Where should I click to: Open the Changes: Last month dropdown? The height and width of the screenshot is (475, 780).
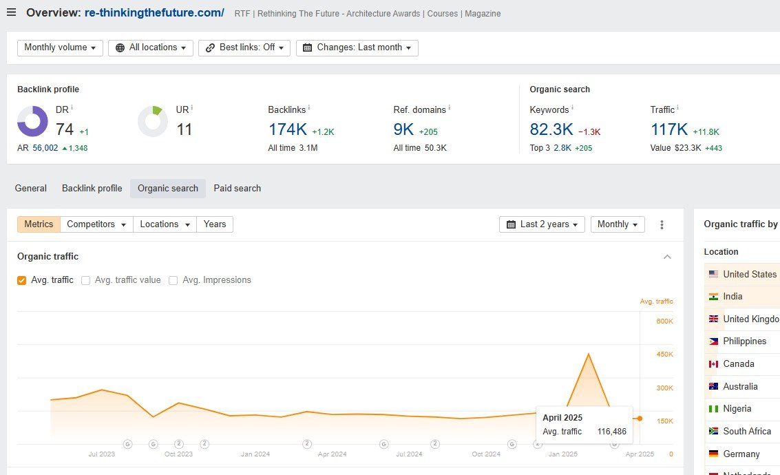(357, 47)
